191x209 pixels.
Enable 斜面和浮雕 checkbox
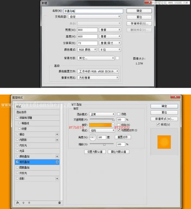click(x=17, y=118)
